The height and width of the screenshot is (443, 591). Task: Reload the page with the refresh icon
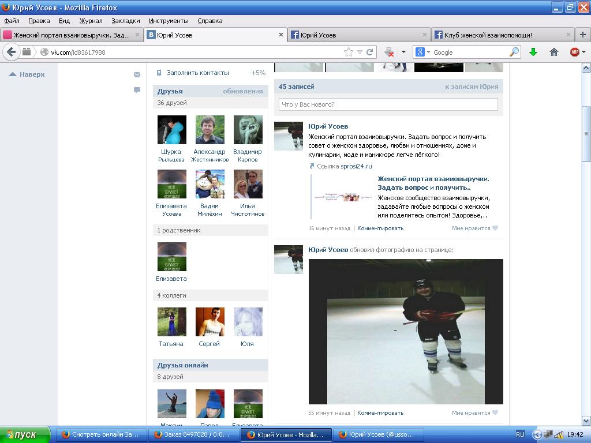[370, 52]
